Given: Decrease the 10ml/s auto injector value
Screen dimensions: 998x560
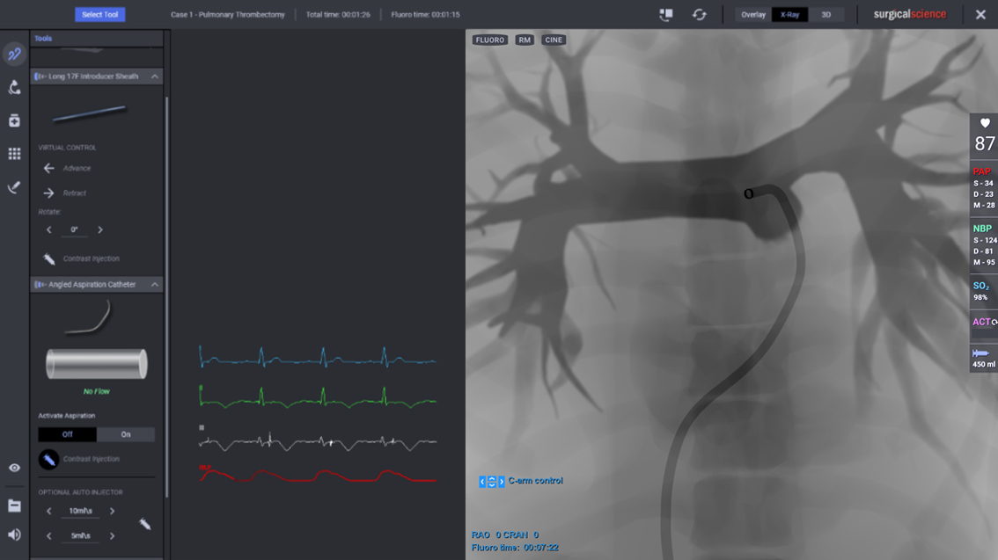Looking at the screenshot, I should coord(49,511).
